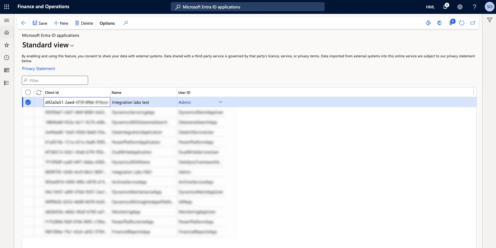Open Modules list icon in sidebar
This screenshot has height=248, width=496.
click(7, 83)
